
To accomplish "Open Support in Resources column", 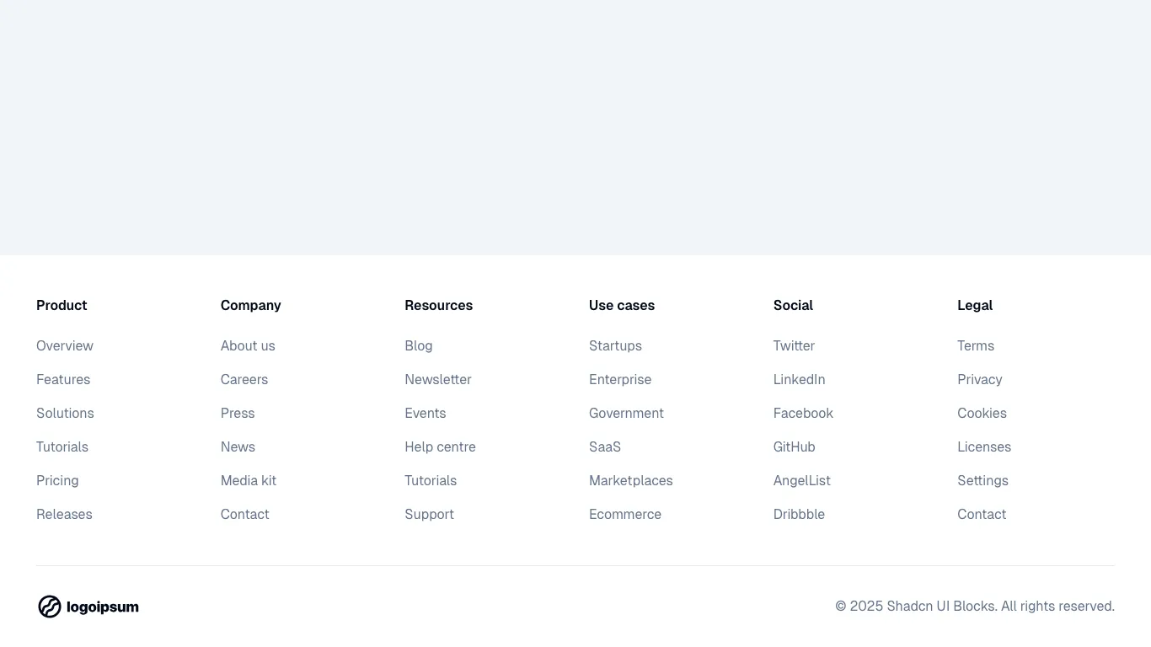I will click(429, 514).
